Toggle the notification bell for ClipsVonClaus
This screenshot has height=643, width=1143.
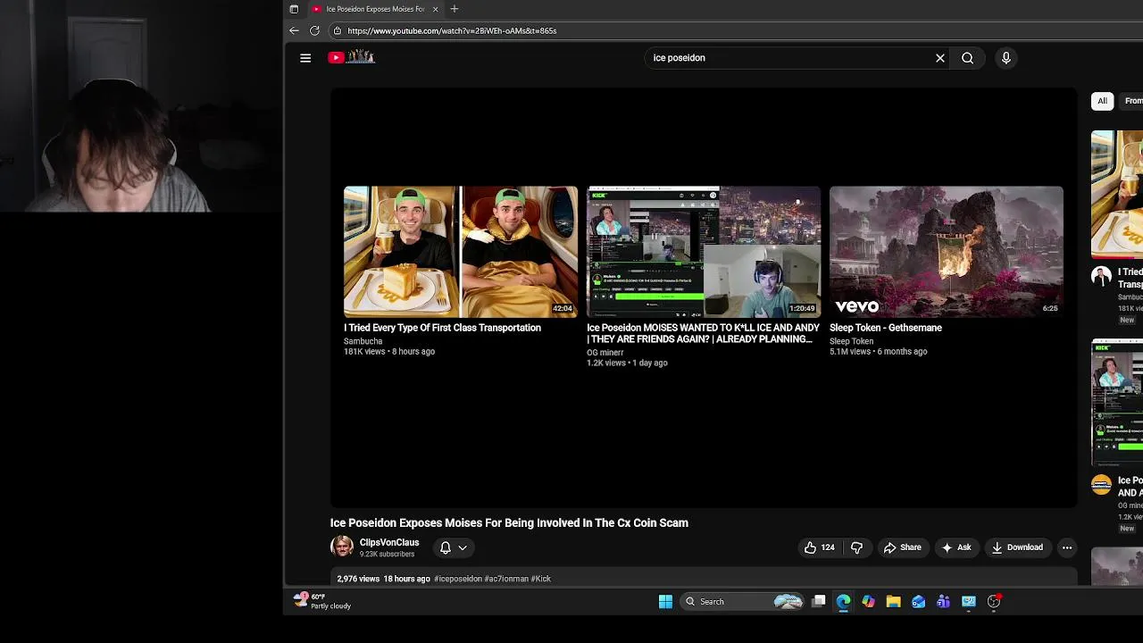(446, 547)
